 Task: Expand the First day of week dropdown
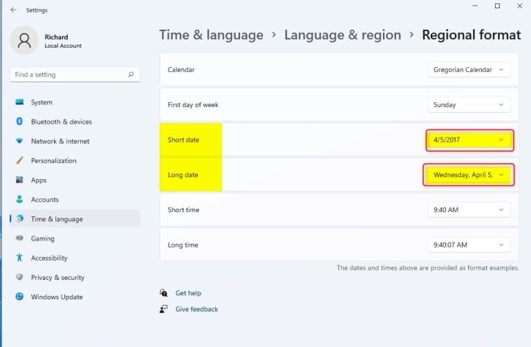click(x=469, y=105)
